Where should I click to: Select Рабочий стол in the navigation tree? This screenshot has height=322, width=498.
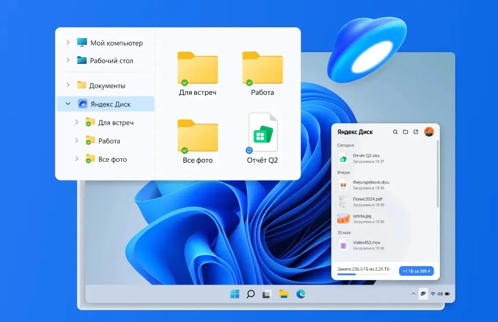111,61
